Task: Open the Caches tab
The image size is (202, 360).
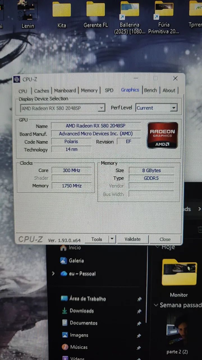Action: click(42, 91)
